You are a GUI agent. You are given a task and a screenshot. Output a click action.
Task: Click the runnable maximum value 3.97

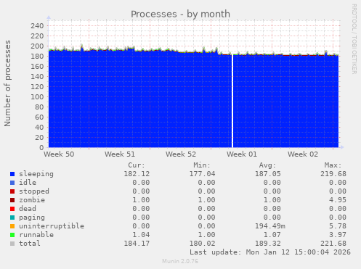pos(338,235)
